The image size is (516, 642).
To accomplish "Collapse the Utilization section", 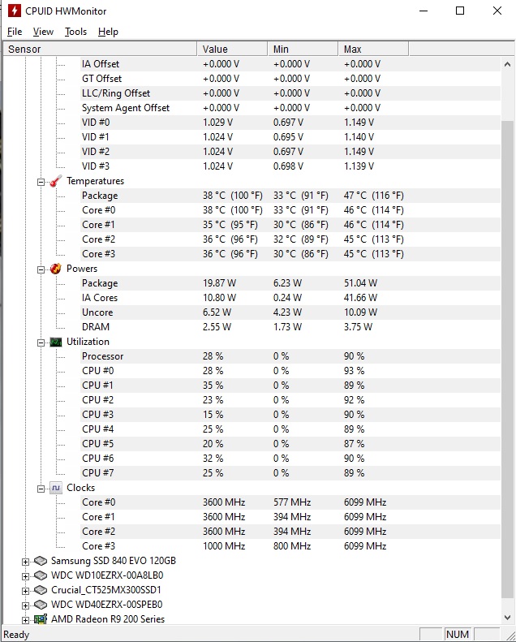I will pos(41,343).
